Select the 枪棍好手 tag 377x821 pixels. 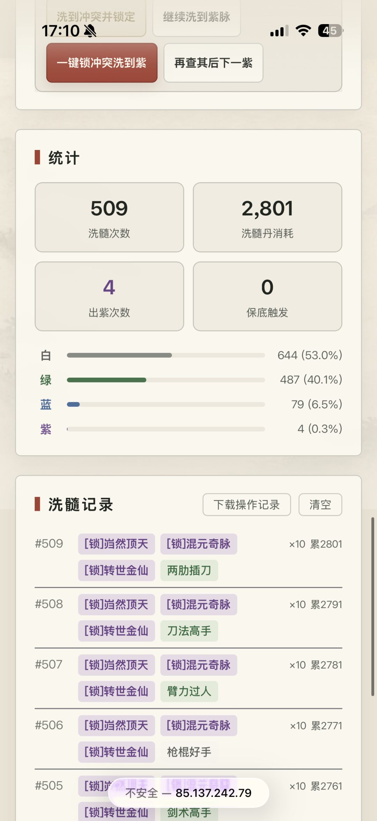point(189,752)
